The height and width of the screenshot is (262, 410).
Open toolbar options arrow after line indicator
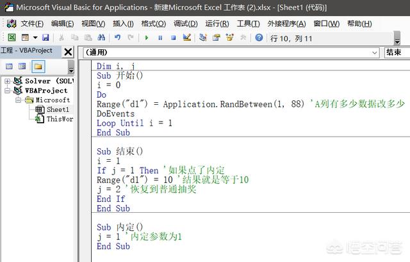(397, 38)
